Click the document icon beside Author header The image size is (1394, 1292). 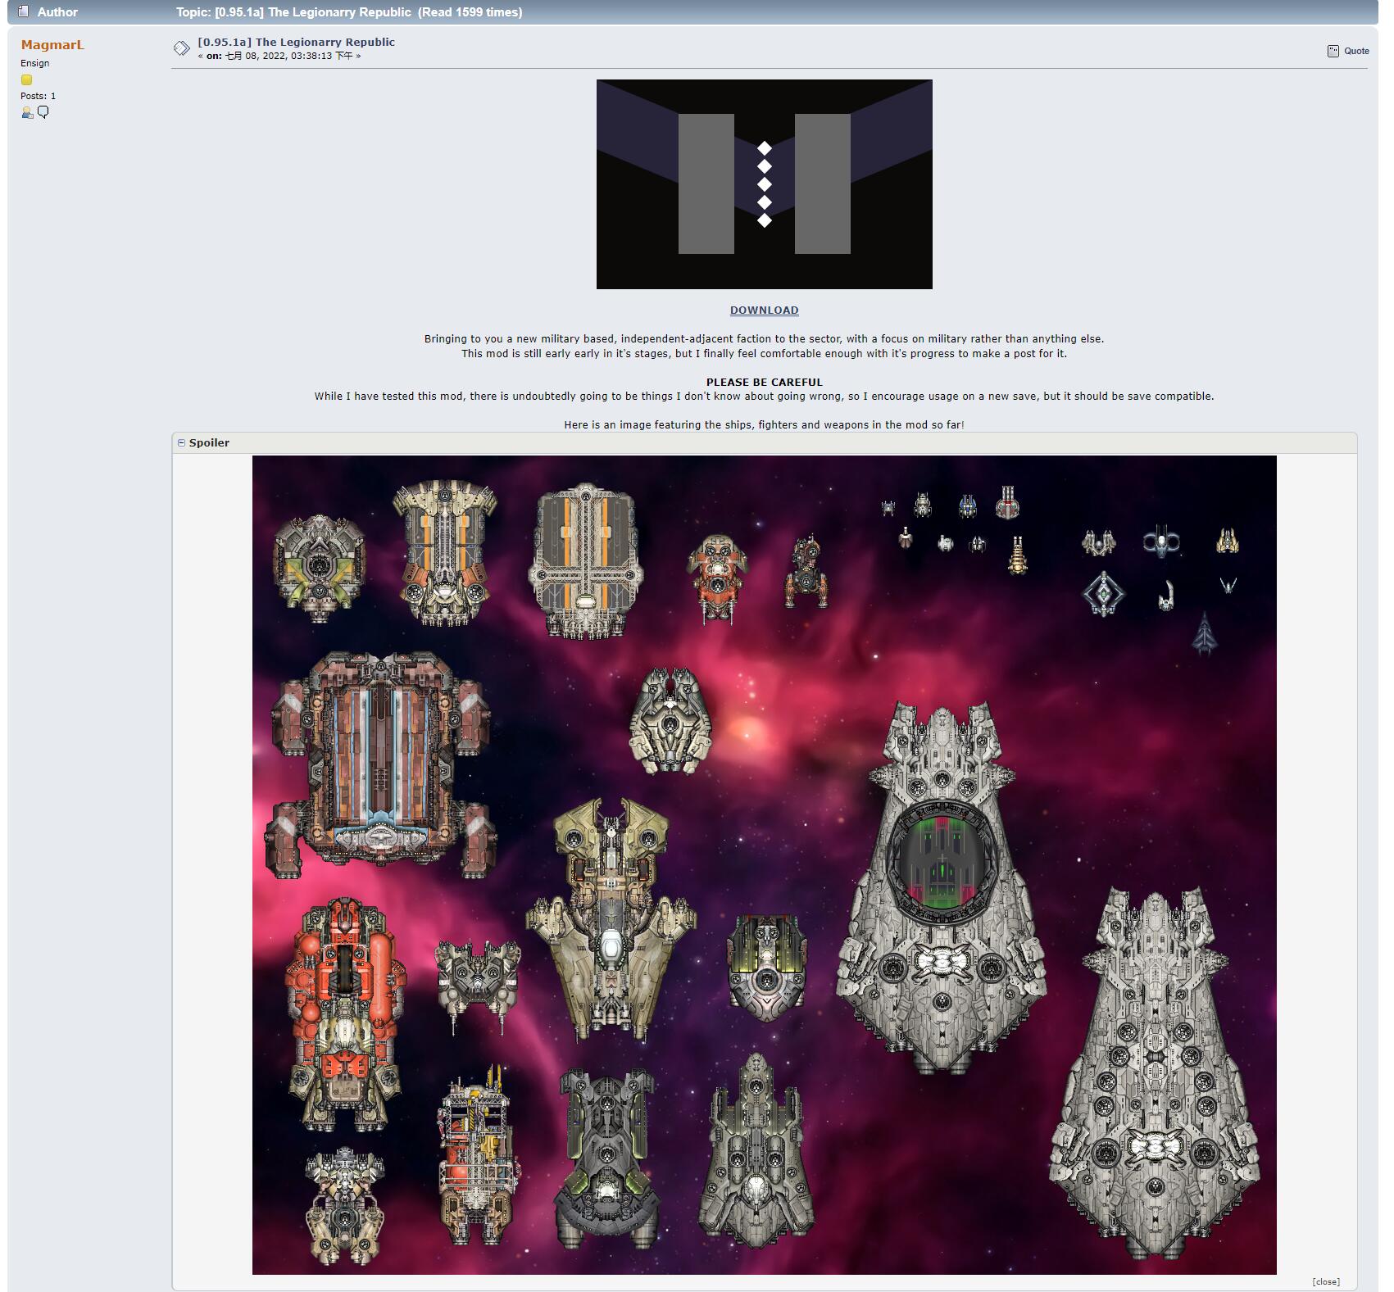pos(24,11)
